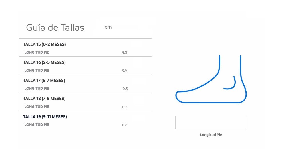
Task: Click the 9.9 foot length value
Action: pyautogui.click(x=124, y=71)
